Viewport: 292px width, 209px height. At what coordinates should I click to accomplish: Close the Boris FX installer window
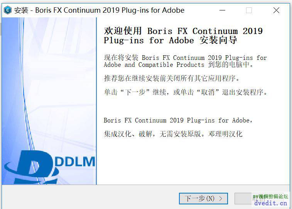[x=276, y=10]
